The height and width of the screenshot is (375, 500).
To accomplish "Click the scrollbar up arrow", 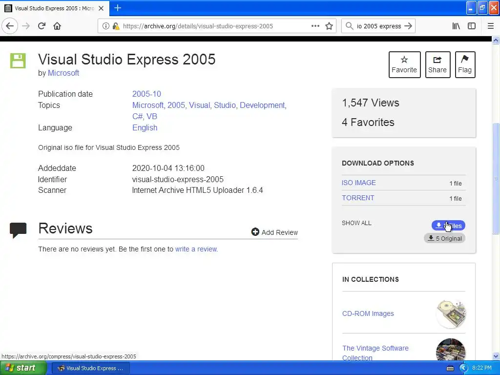I will point(496,40).
